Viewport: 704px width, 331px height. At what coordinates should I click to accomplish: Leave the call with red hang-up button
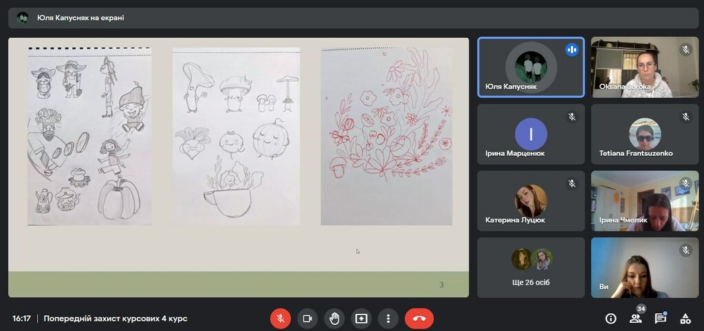click(419, 319)
